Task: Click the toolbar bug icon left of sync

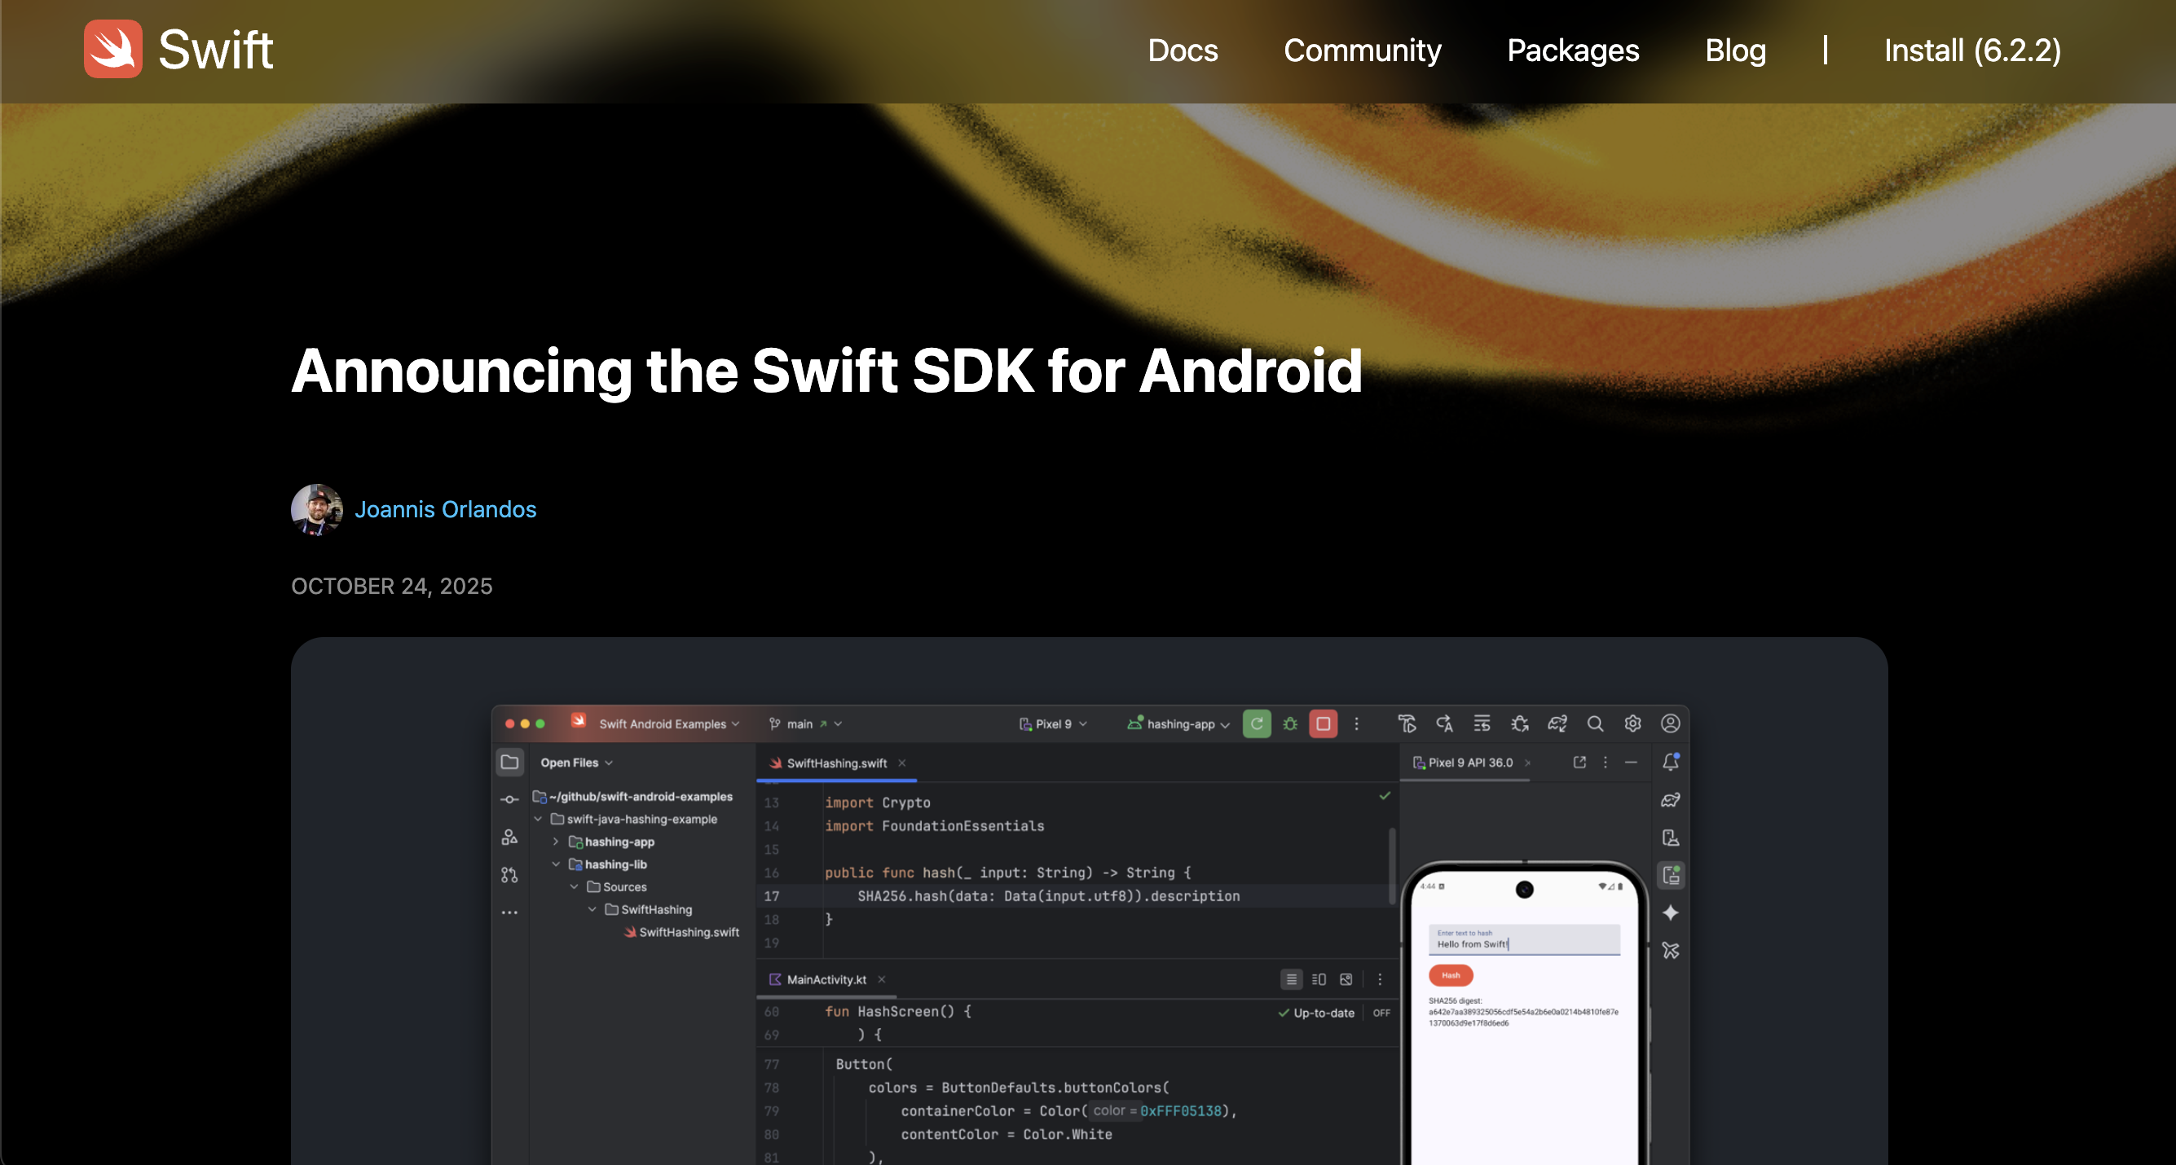Action: click(x=1520, y=723)
